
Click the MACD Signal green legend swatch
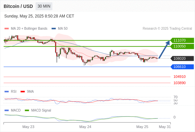(27, 110)
